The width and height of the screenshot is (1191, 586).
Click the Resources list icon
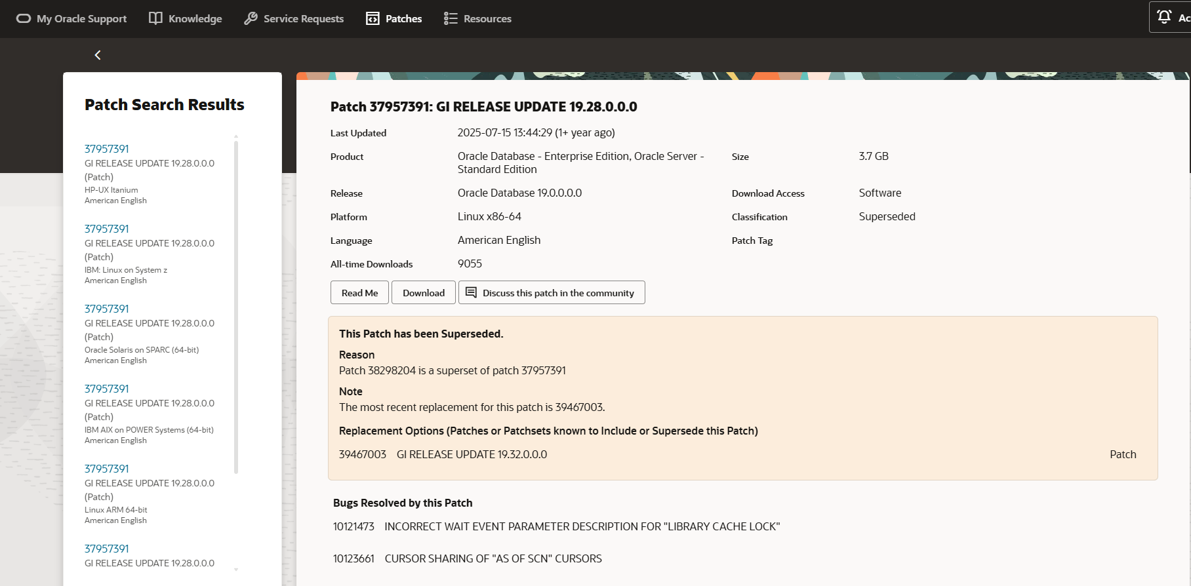pyautogui.click(x=451, y=18)
